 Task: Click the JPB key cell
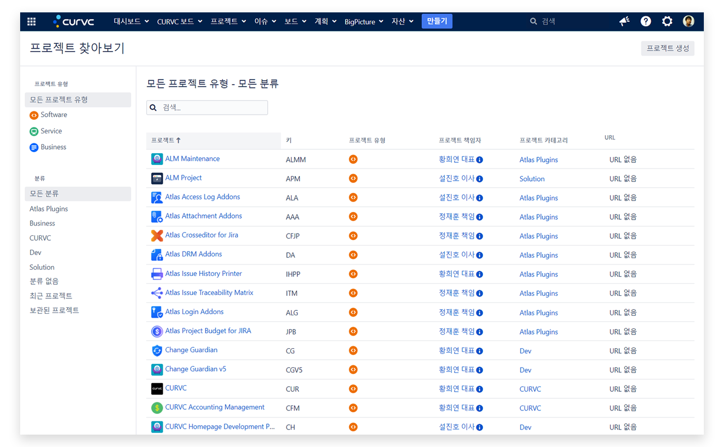point(291,332)
